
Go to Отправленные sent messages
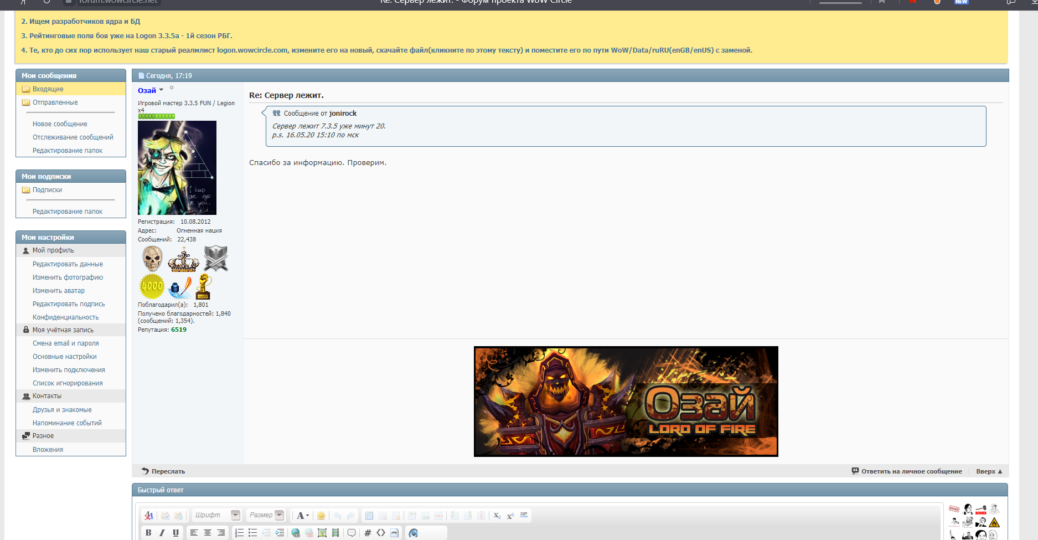pos(55,102)
